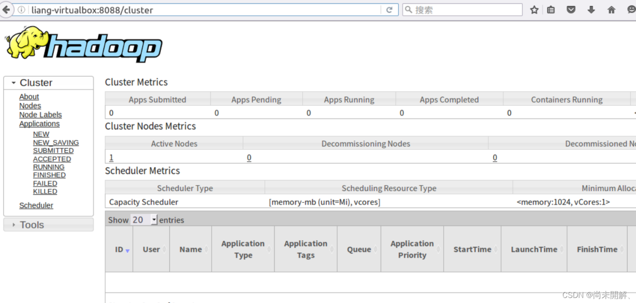Show RUNNING applications
Screen dimensions: 636x303
point(49,167)
